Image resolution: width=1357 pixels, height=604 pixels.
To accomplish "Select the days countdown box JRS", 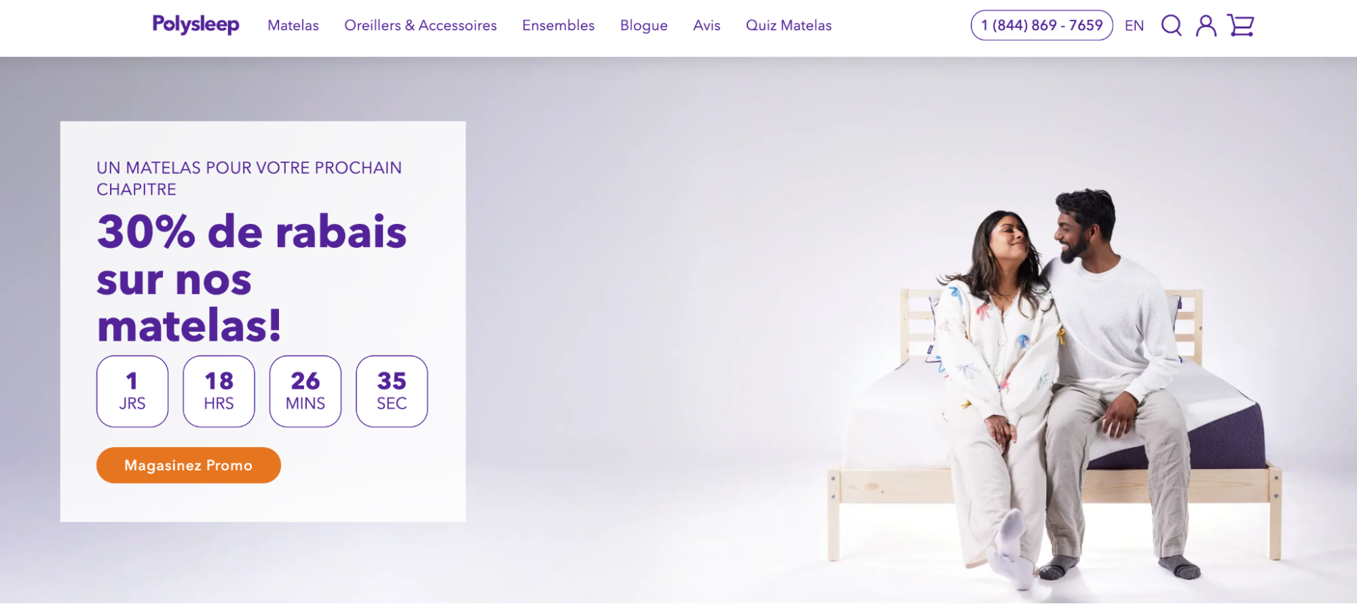I will (x=132, y=392).
